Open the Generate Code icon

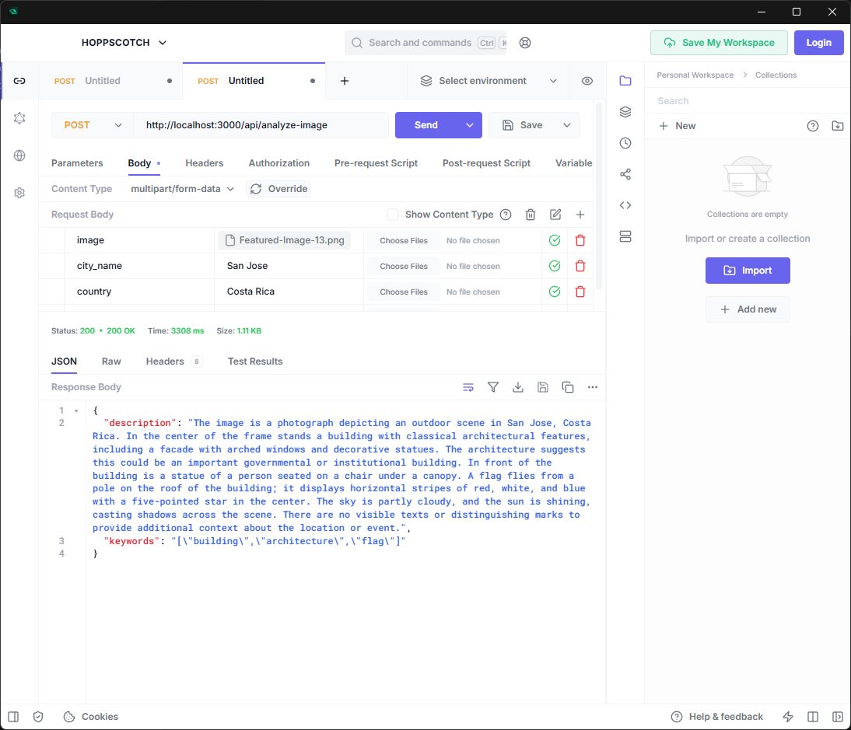click(x=625, y=205)
